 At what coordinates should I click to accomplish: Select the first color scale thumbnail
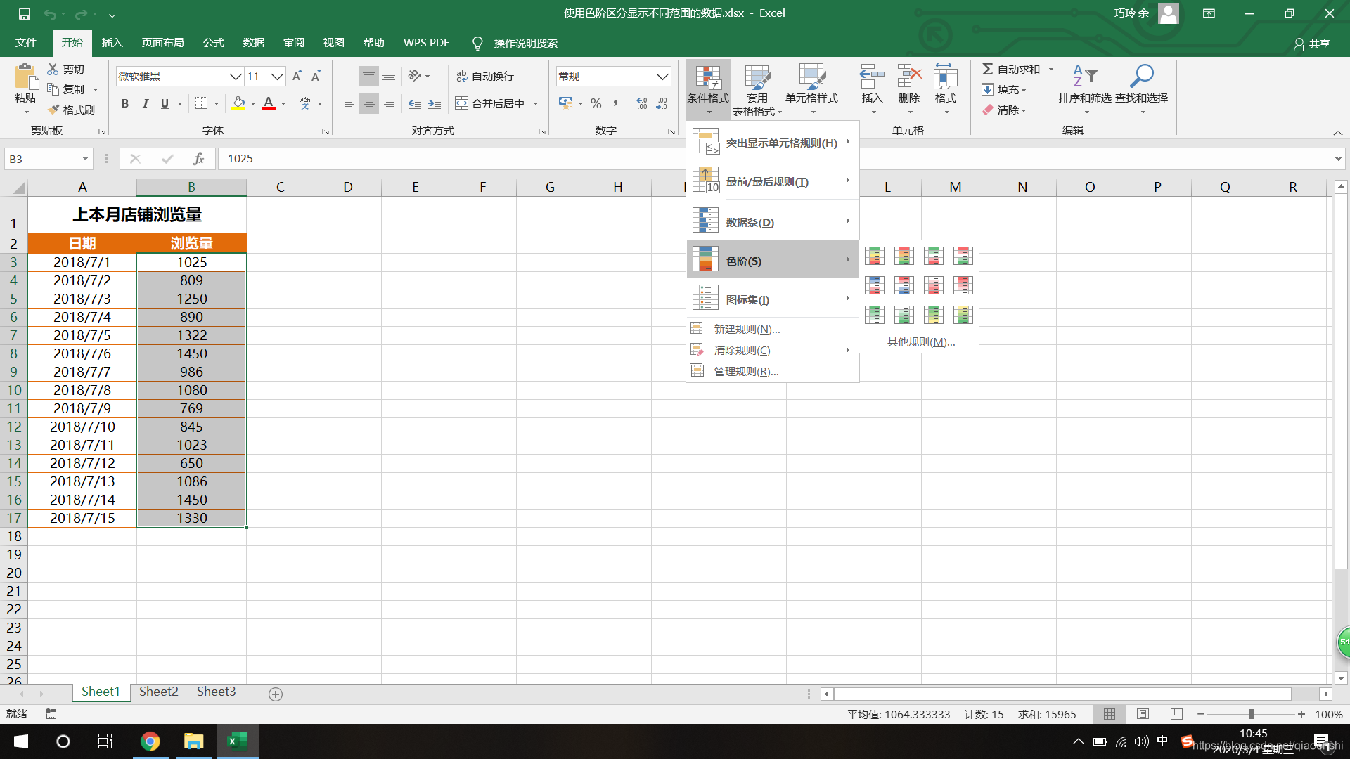click(874, 256)
